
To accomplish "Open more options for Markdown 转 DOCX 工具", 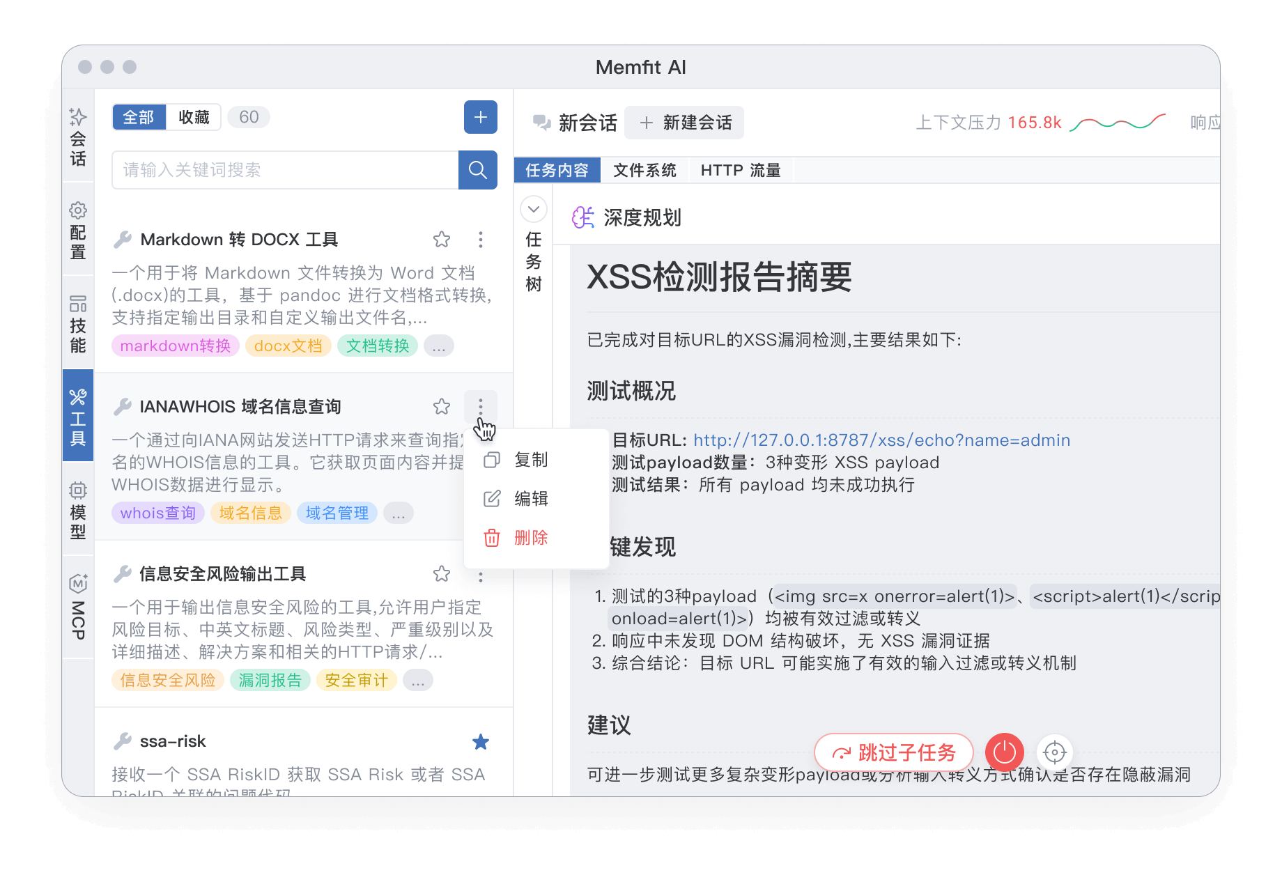I will 480,240.
